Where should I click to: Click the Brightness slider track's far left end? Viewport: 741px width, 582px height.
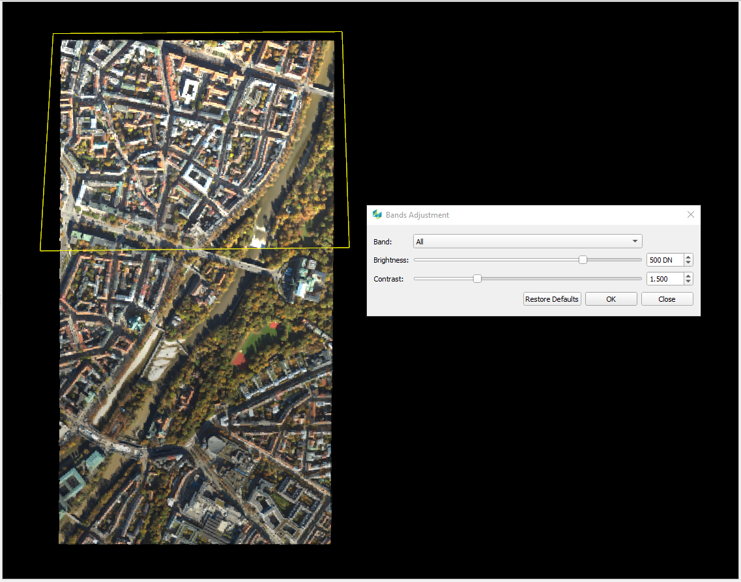point(416,260)
